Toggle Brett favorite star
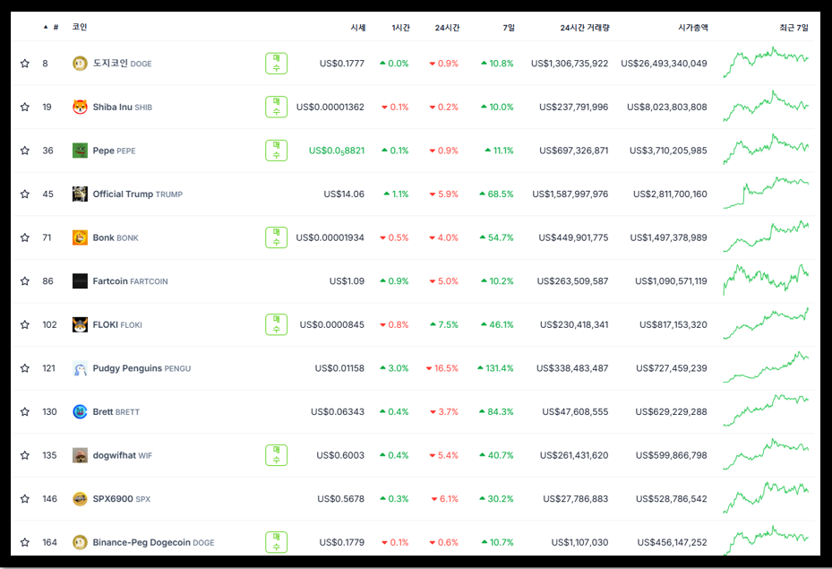The height and width of the screenshot is (569, 832). [25, 412]
